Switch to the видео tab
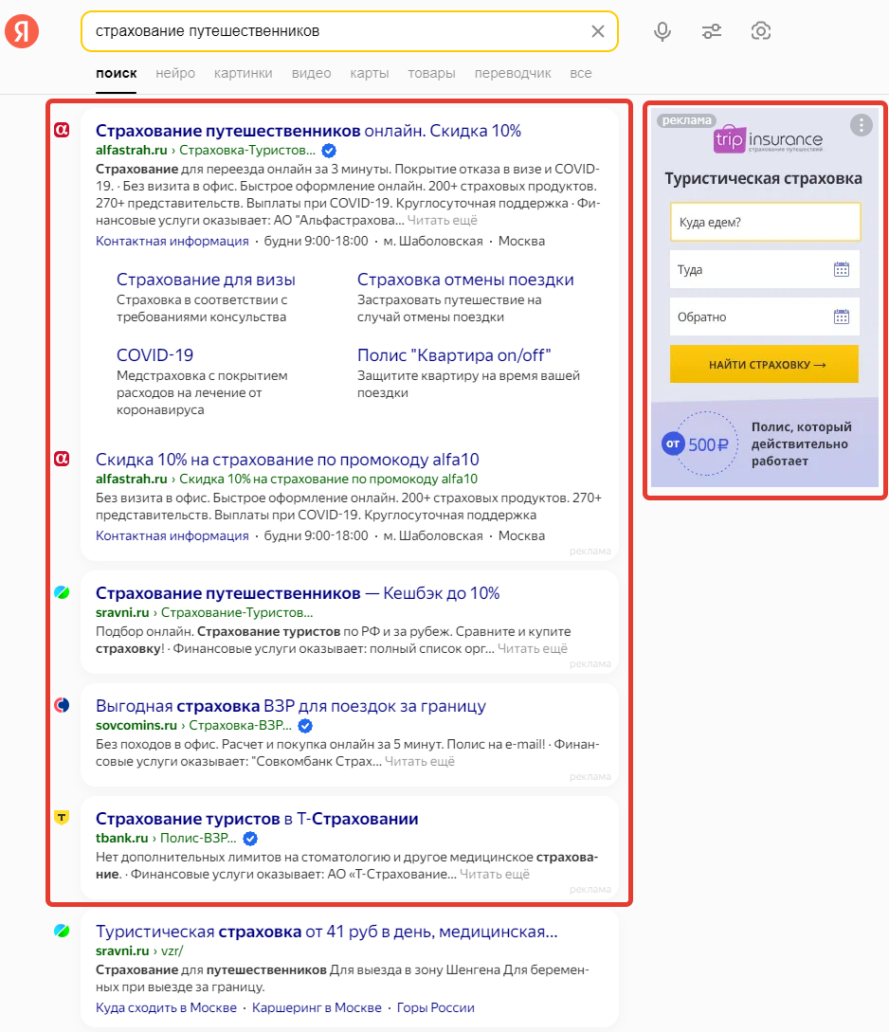 [x=311, y=73]
